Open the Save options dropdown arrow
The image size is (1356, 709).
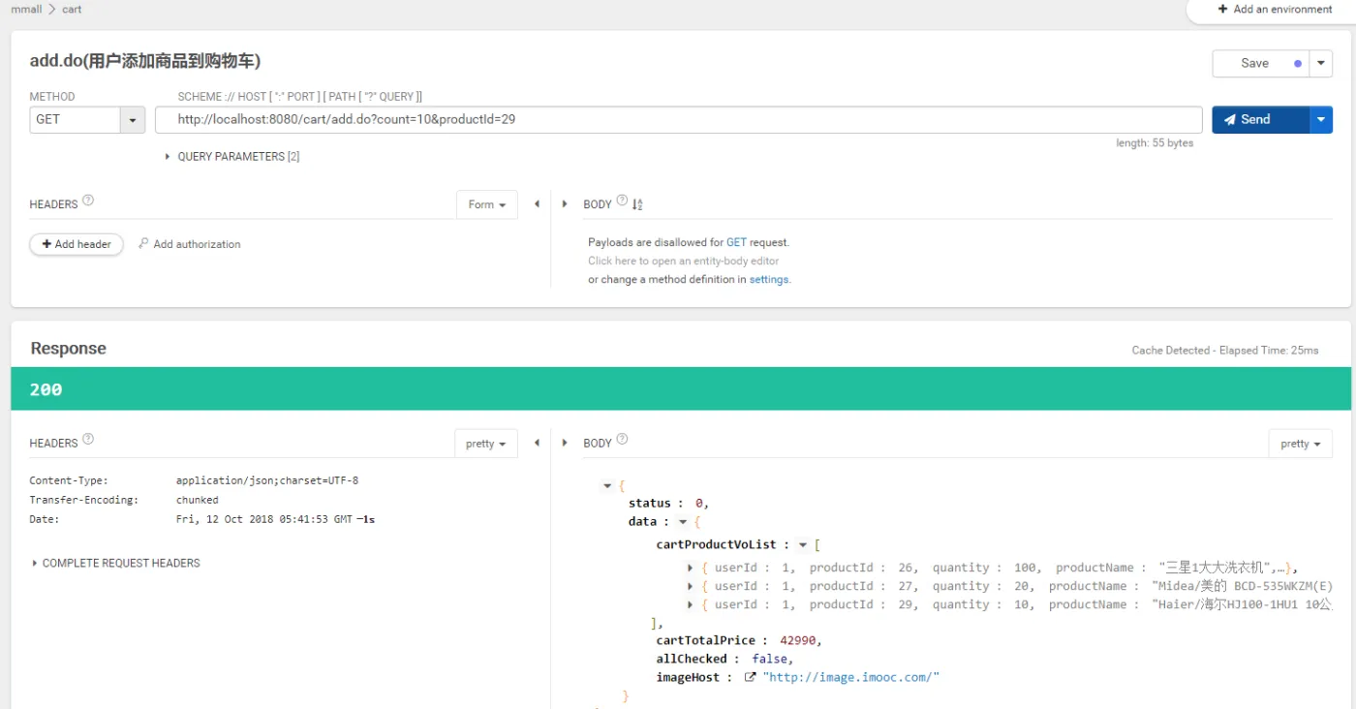pos(1321,63)
